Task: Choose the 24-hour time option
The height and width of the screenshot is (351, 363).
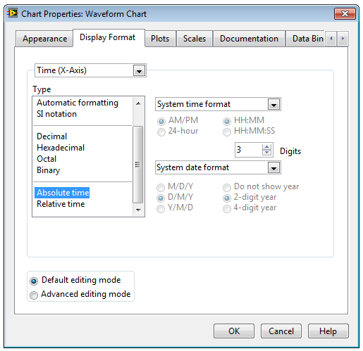Action: pyautogui.click(x=161, y=132)
